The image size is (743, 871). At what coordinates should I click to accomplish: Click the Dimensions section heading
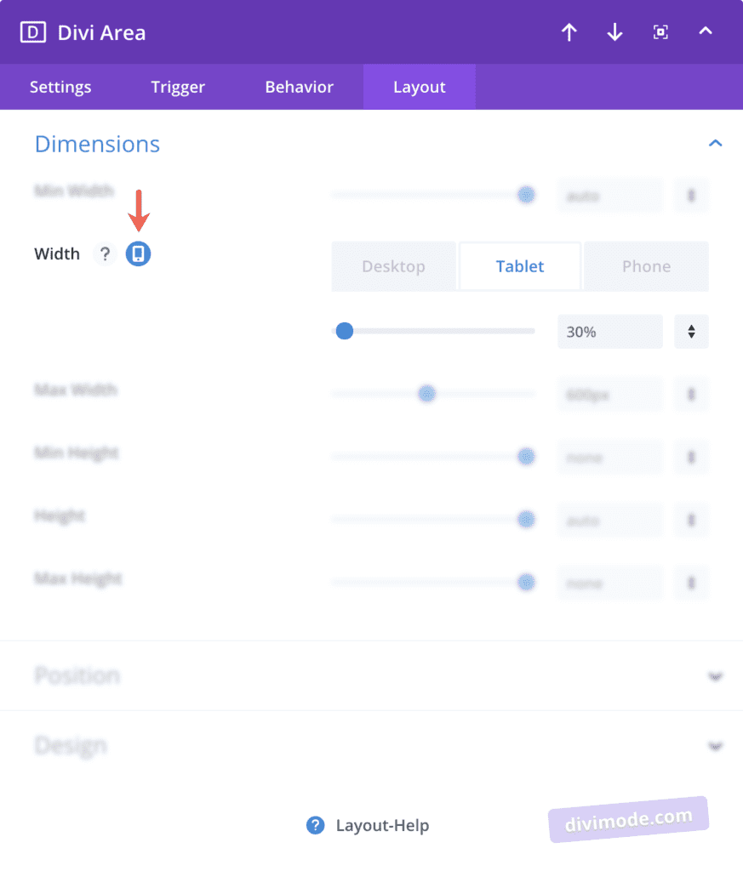pyautogui.click(x=97, y=144)
